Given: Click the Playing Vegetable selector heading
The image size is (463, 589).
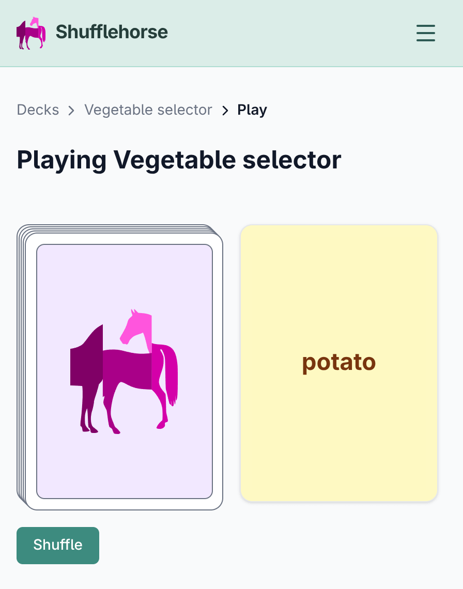Looking at the screenshot, I should tap(179, 160).
